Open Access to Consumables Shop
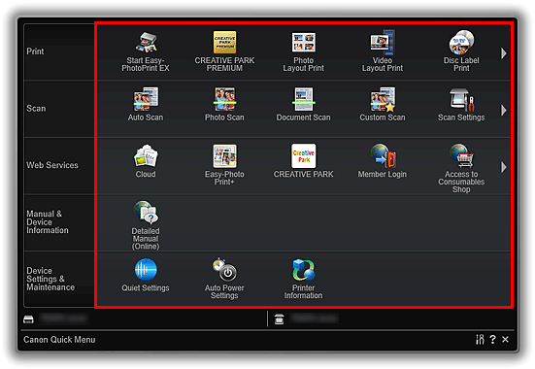 (461, 169)
